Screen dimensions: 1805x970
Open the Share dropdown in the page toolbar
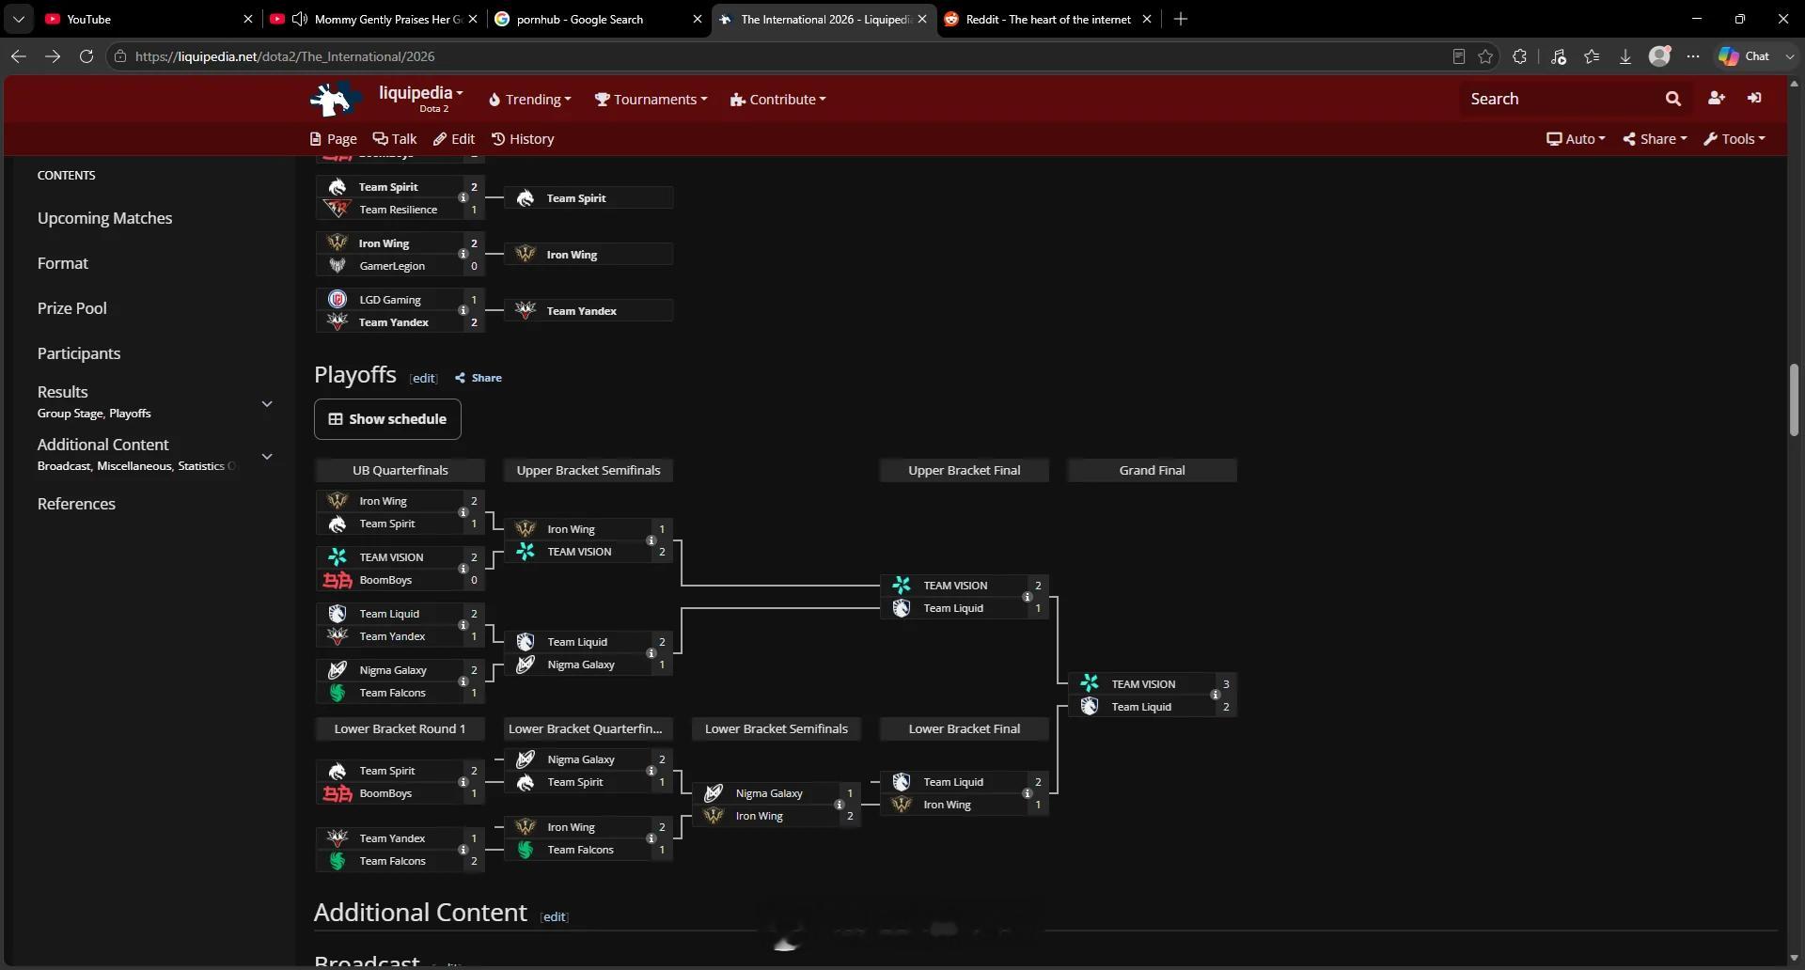[1655, 139]
